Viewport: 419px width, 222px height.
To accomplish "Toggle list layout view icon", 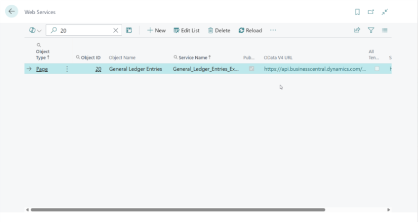I will pyautogui.click(x=385, y=31).
